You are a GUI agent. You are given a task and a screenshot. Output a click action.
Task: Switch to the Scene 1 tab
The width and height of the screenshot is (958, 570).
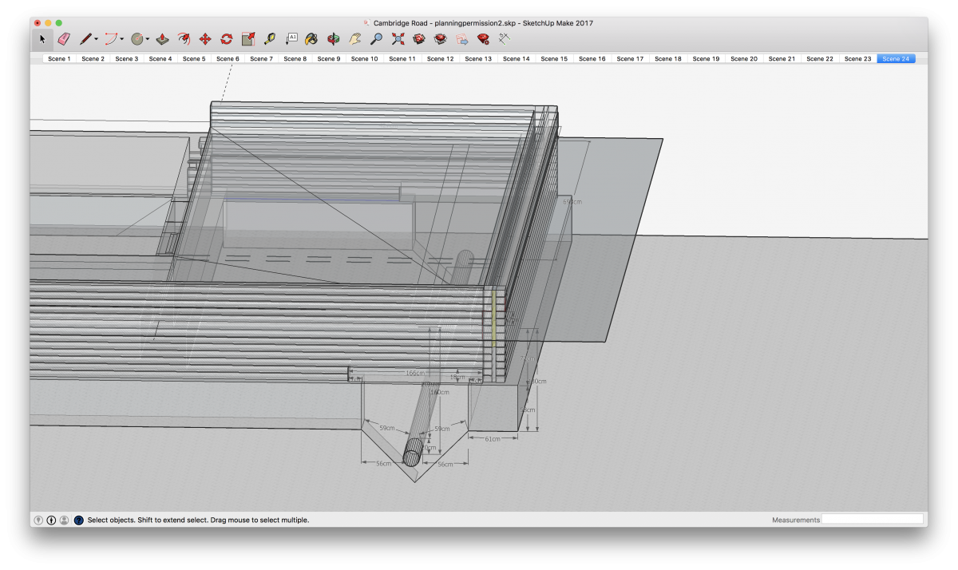point(58,57)
